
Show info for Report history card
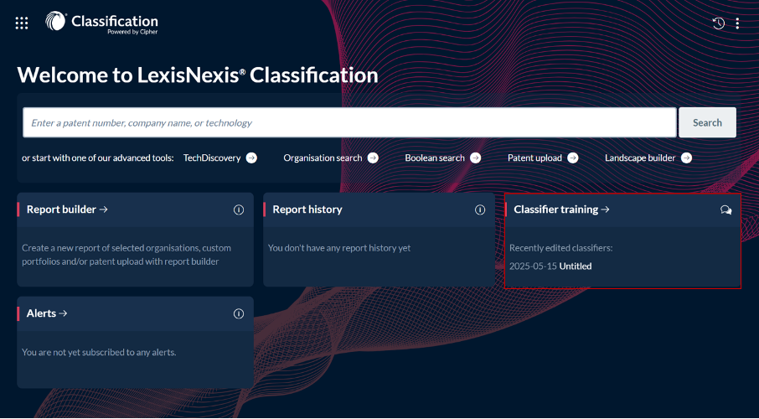click(x=480, y=209)
